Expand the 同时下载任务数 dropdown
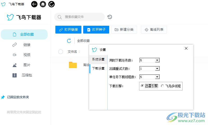This screenshot has width=208, height=125. 157,60
